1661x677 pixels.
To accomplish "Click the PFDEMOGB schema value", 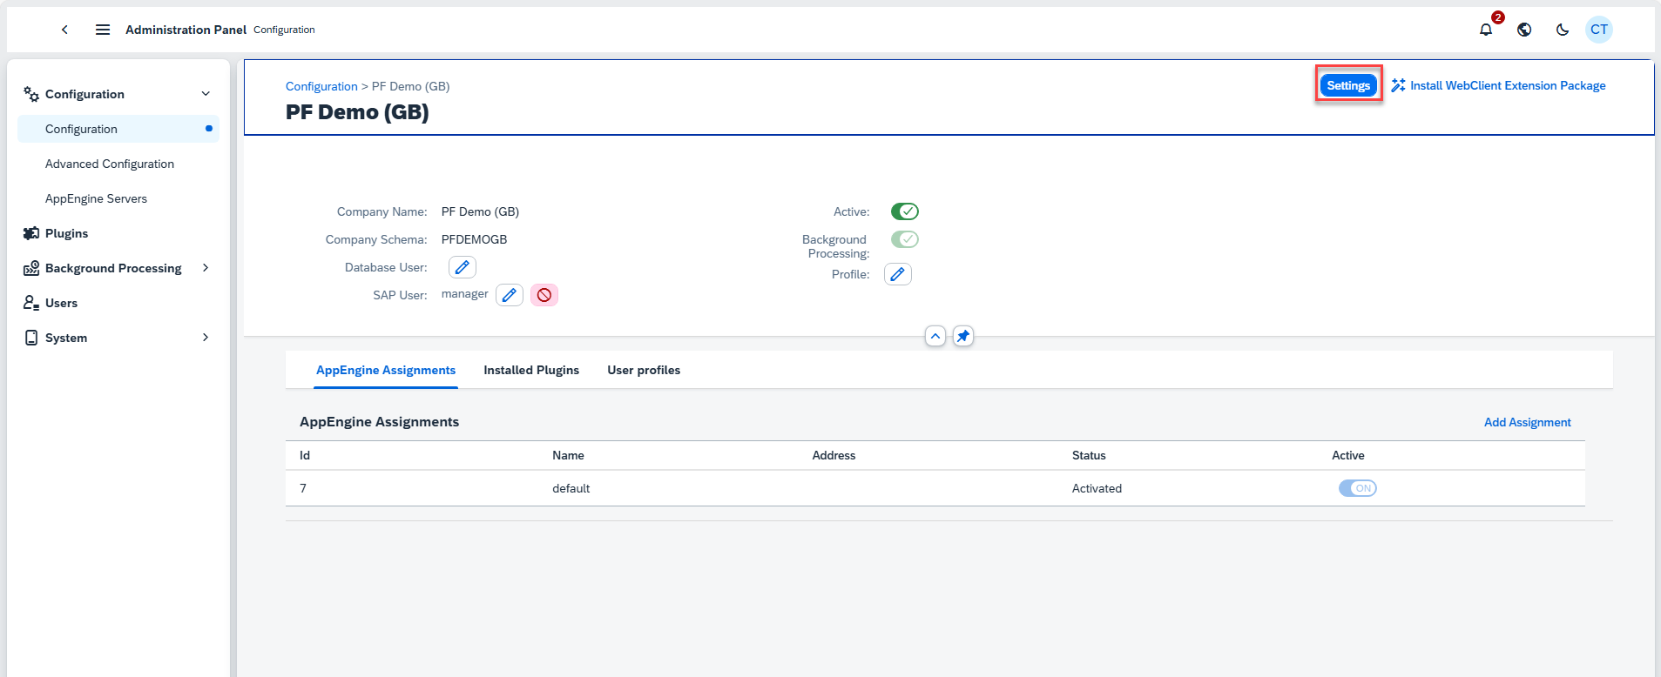I will pyautogui.click(x=474, y=239).
